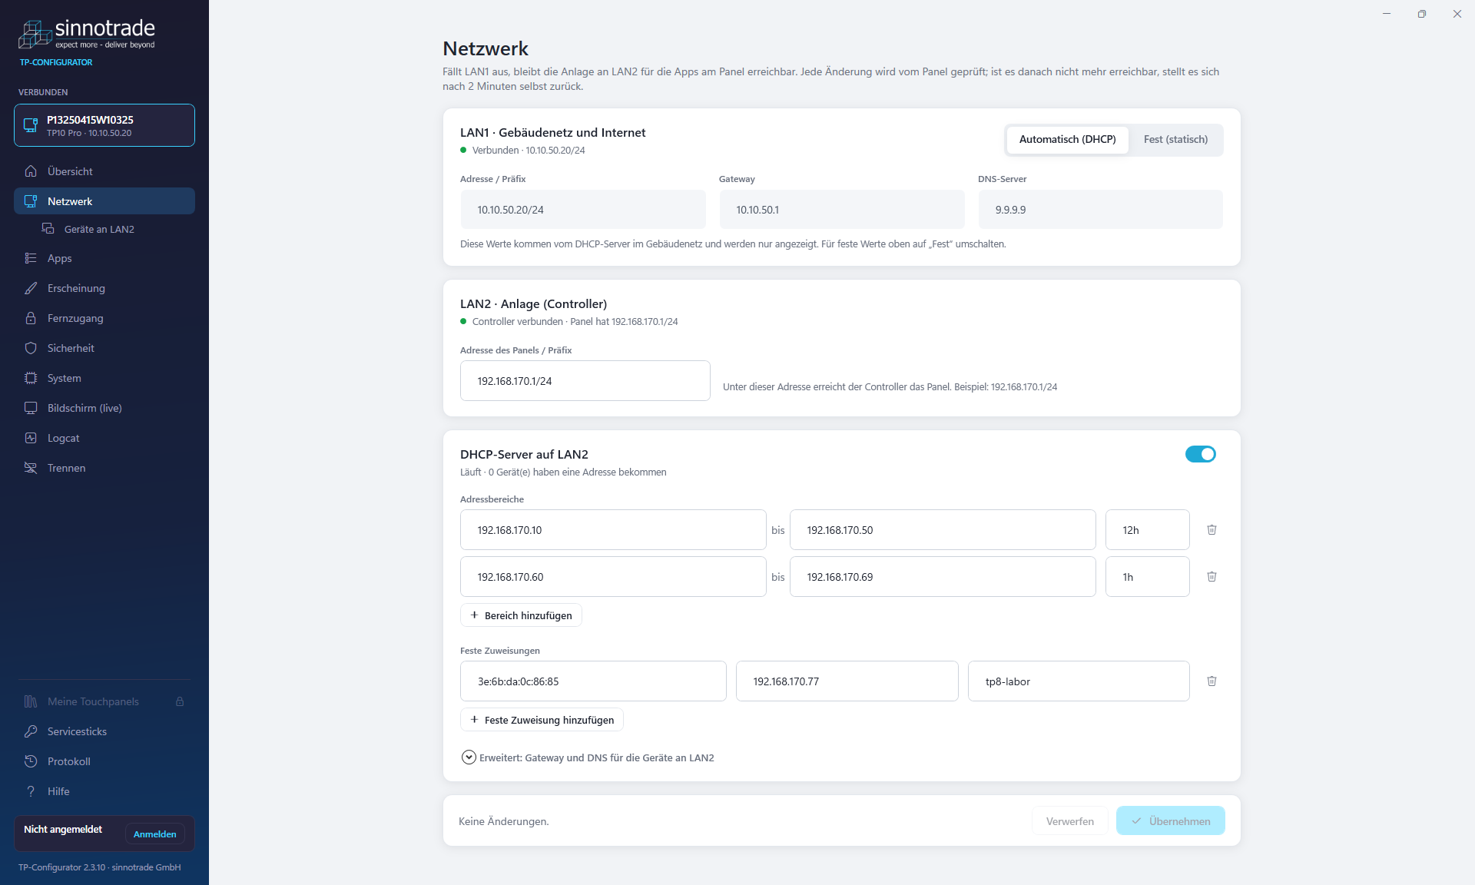Image resolution: width=1475 pixels, height=885 pixels.
Task: Click the 1h lease time field
Action: pos(1148,577)
